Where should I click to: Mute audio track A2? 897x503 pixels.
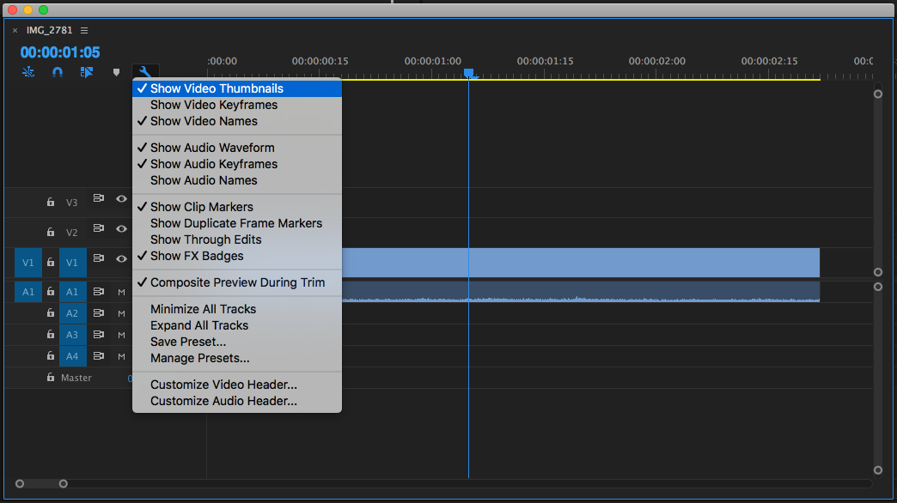[x=121, y=313]
